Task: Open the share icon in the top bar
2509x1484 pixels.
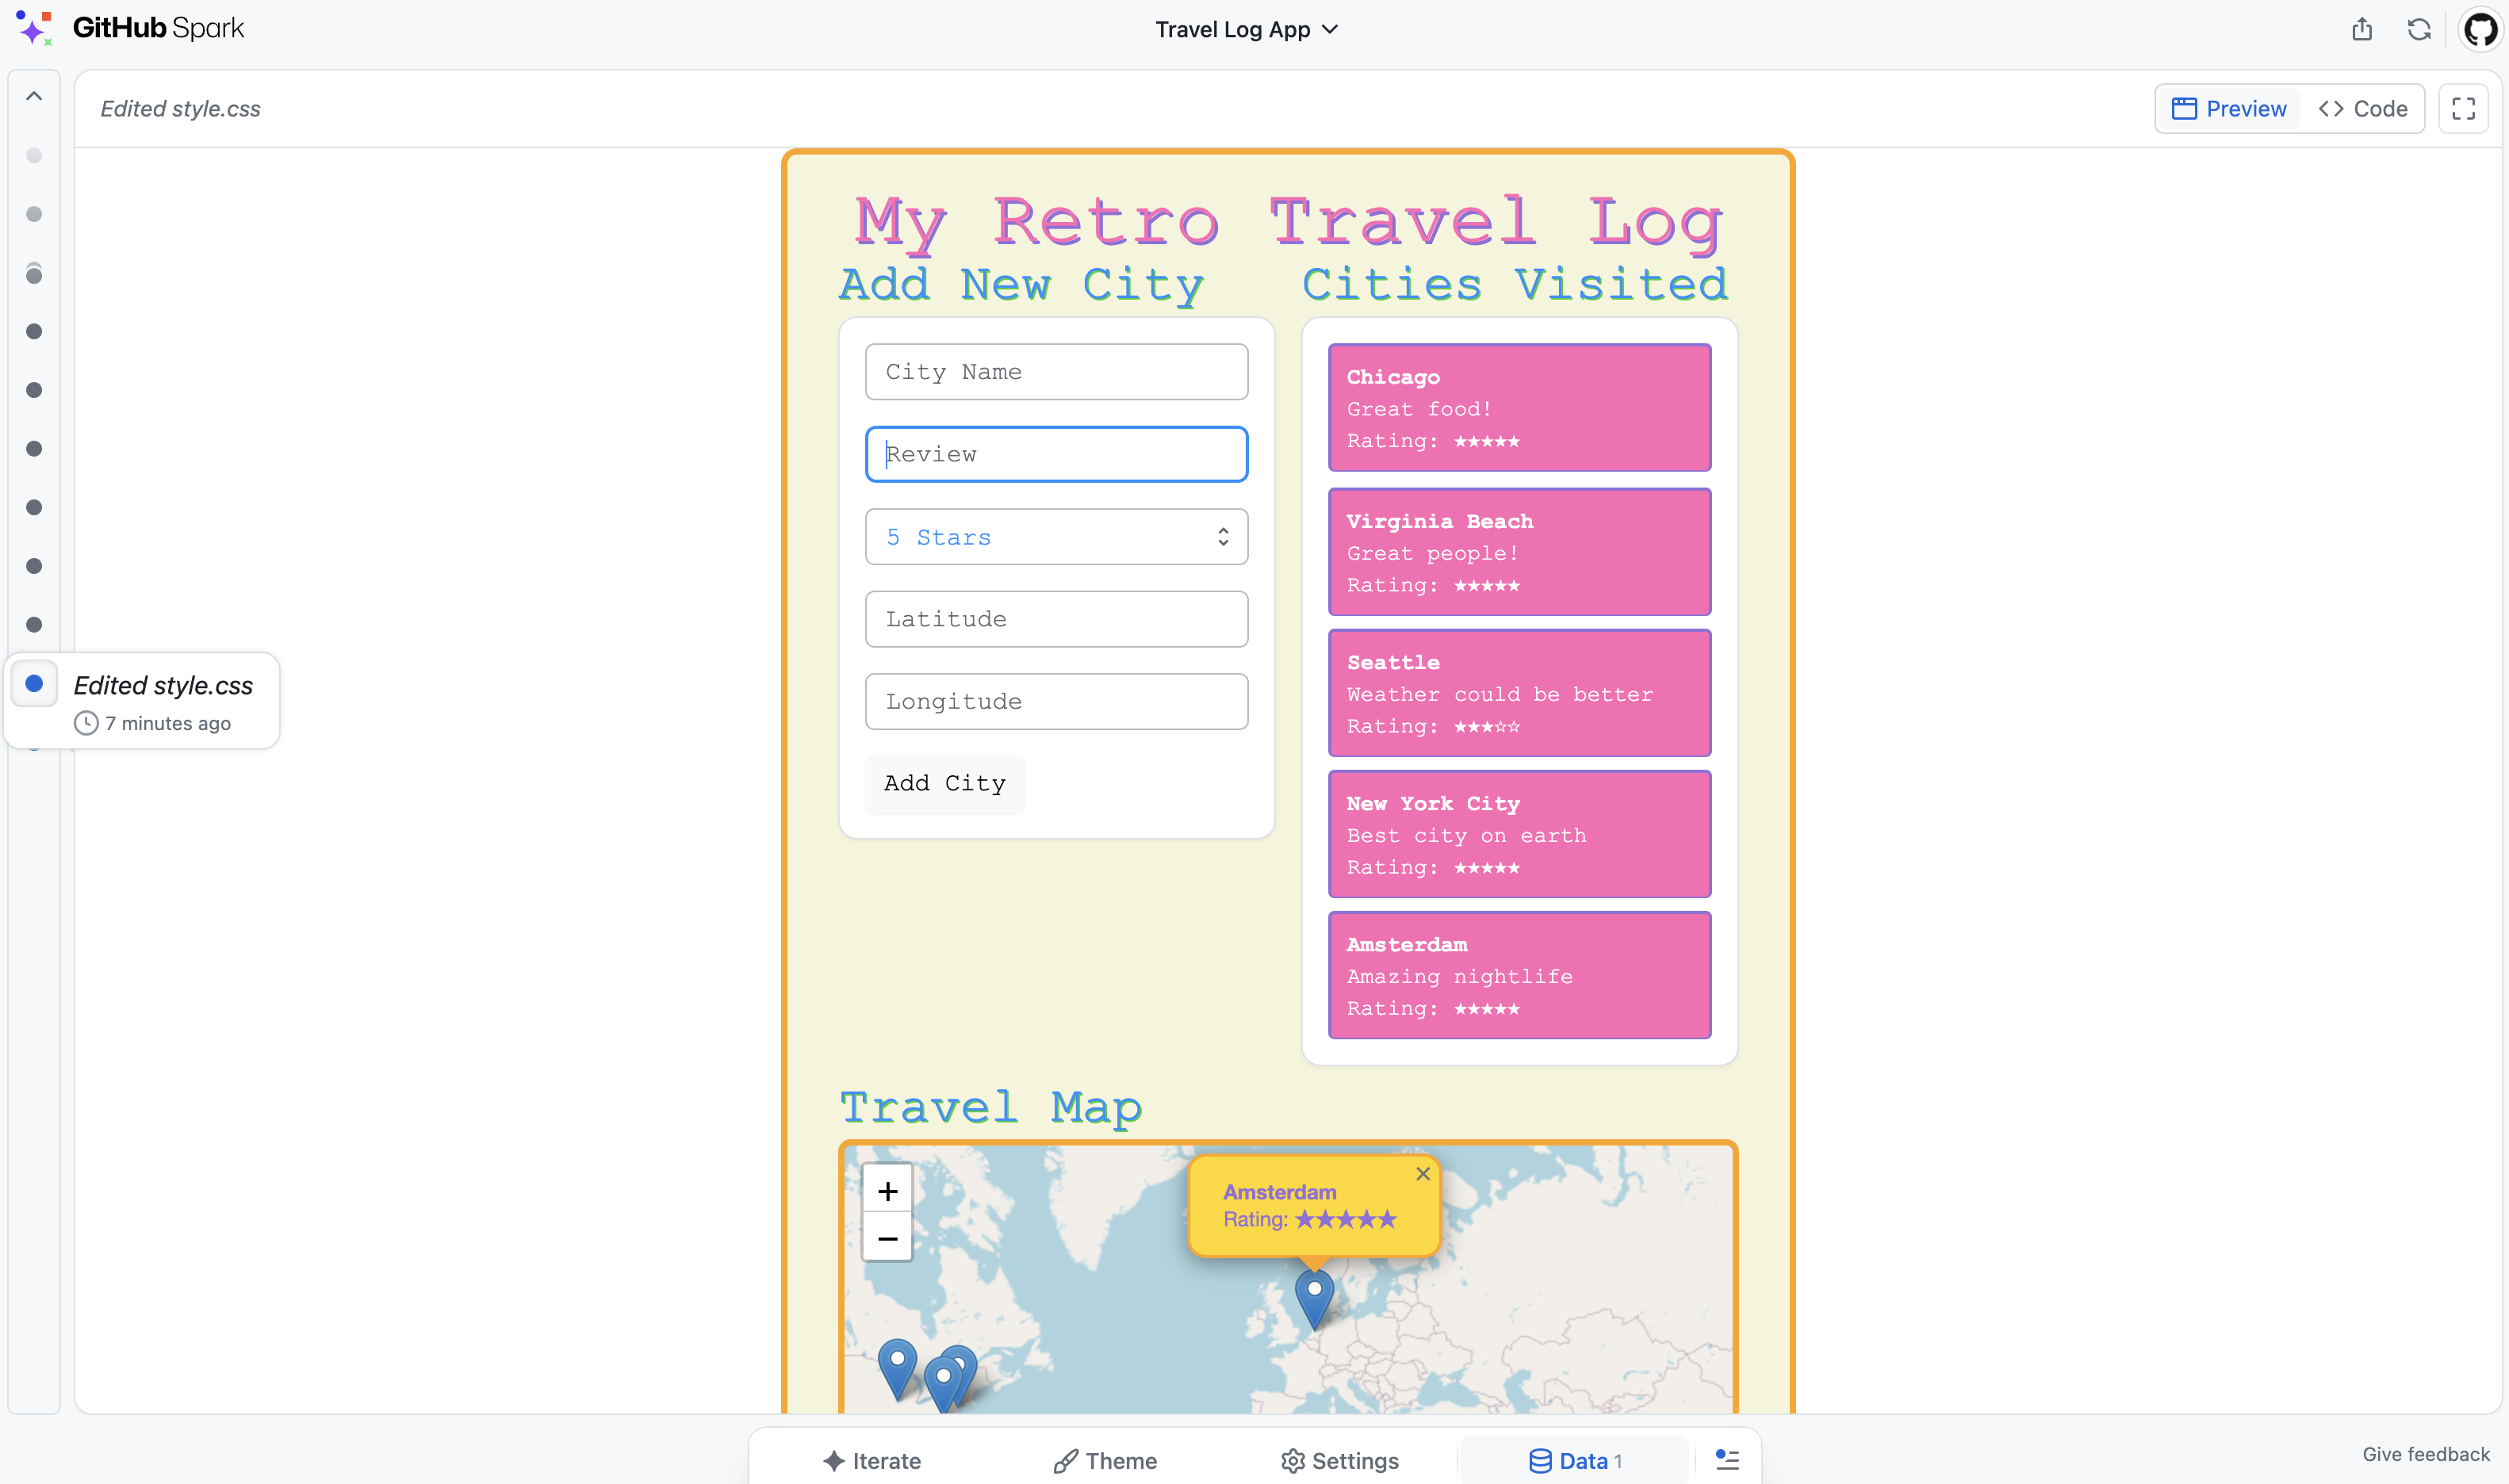Action: point(2362,29)
